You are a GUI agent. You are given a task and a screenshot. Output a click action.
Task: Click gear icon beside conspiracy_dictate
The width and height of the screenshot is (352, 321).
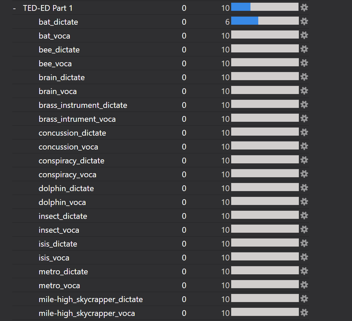tap(304, 160)
